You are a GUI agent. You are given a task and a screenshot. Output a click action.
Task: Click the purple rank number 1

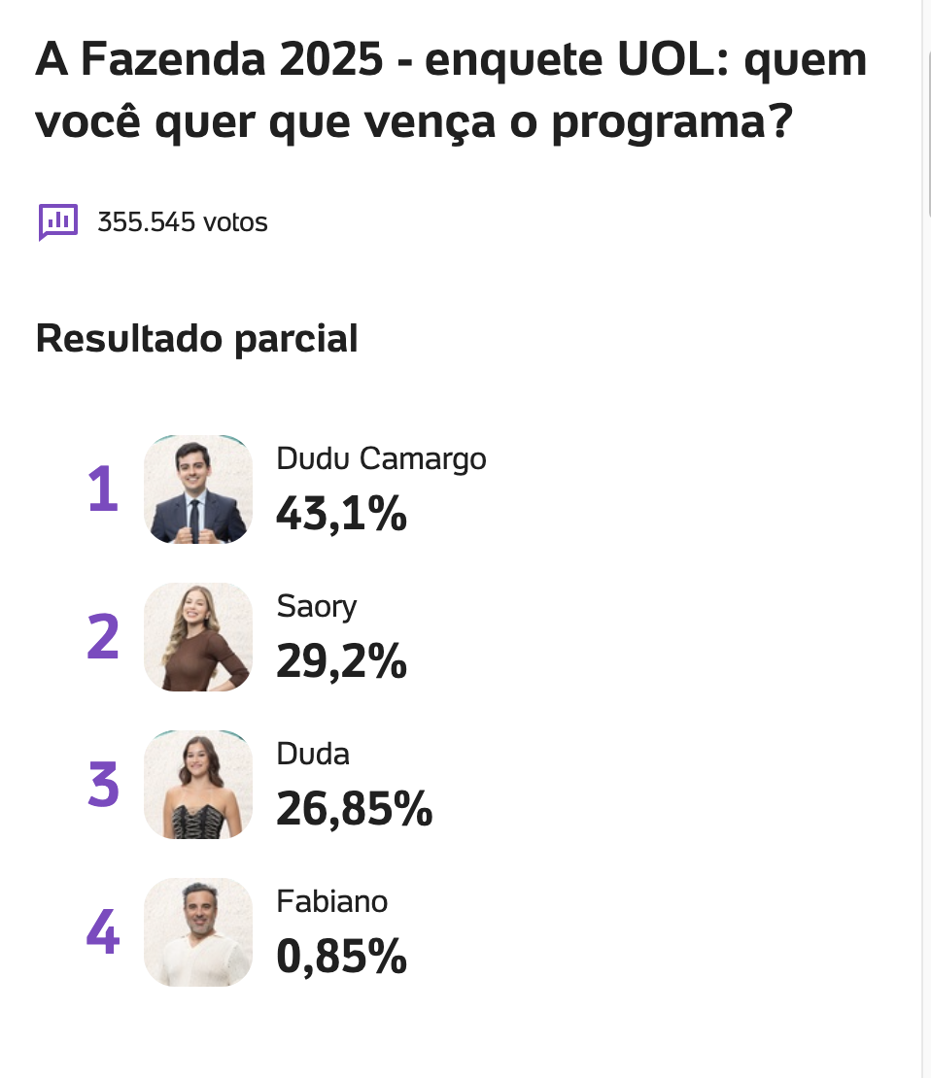point(103,490)
